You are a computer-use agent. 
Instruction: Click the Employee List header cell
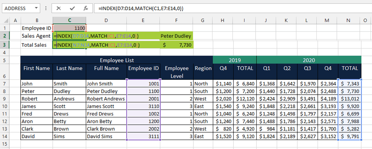click(117, 60)
